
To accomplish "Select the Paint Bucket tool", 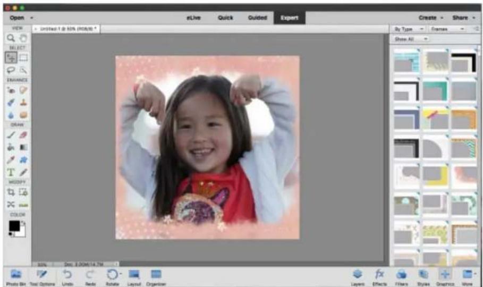I will point(11,147).
